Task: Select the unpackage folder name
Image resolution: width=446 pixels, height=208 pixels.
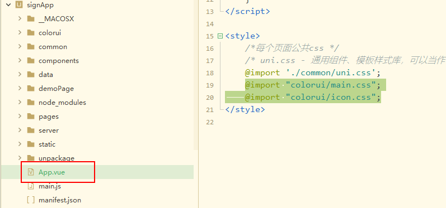Action: (x=57, y=158)
